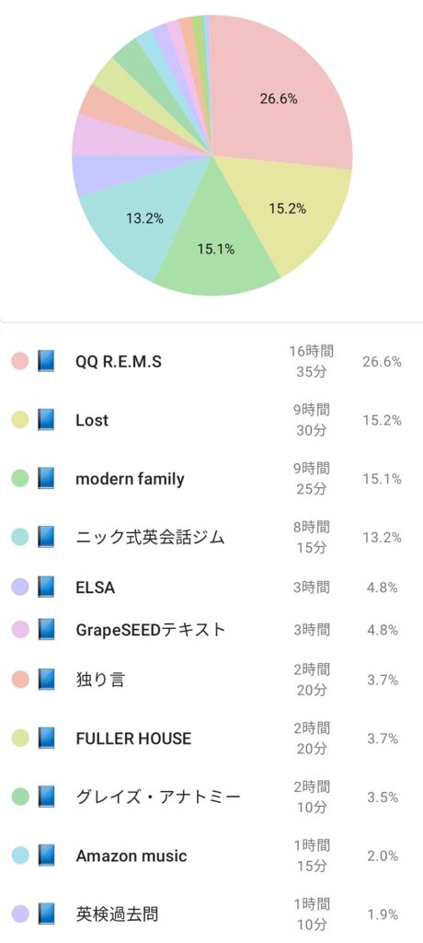Click the book icon next to Lost
Image resolution: width=423 pixels, height=943 pixels.
click(46, 420)
